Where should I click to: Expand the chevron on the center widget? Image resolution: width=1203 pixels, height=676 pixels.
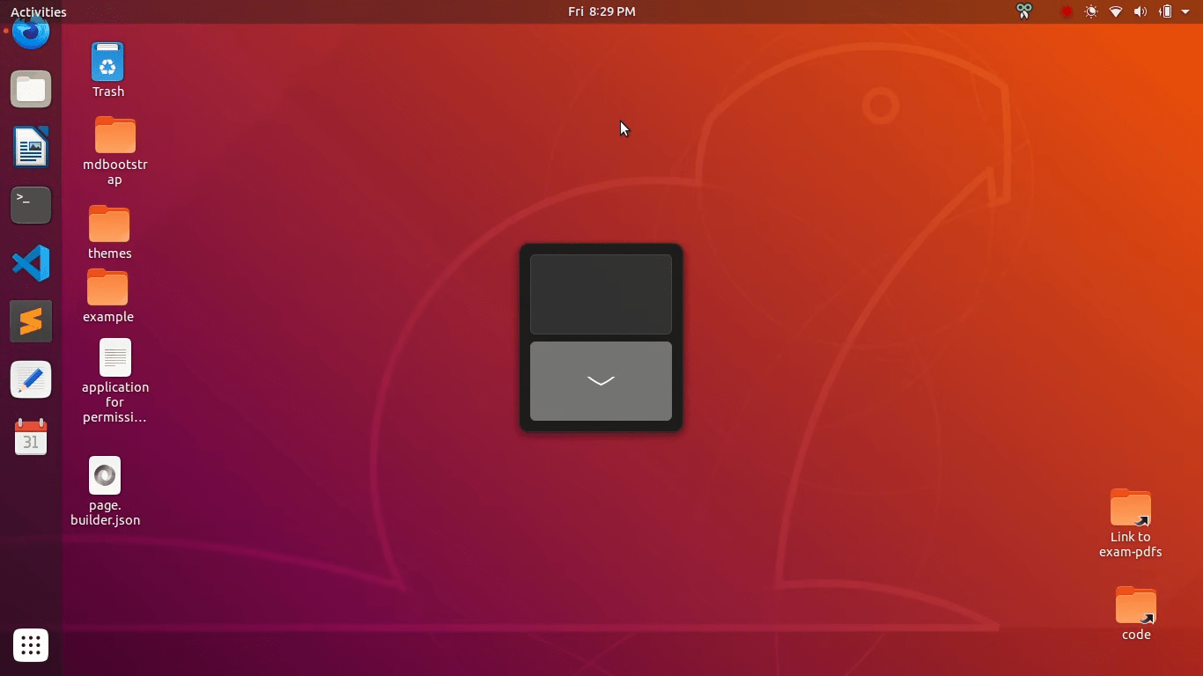(x=601, y=381)
